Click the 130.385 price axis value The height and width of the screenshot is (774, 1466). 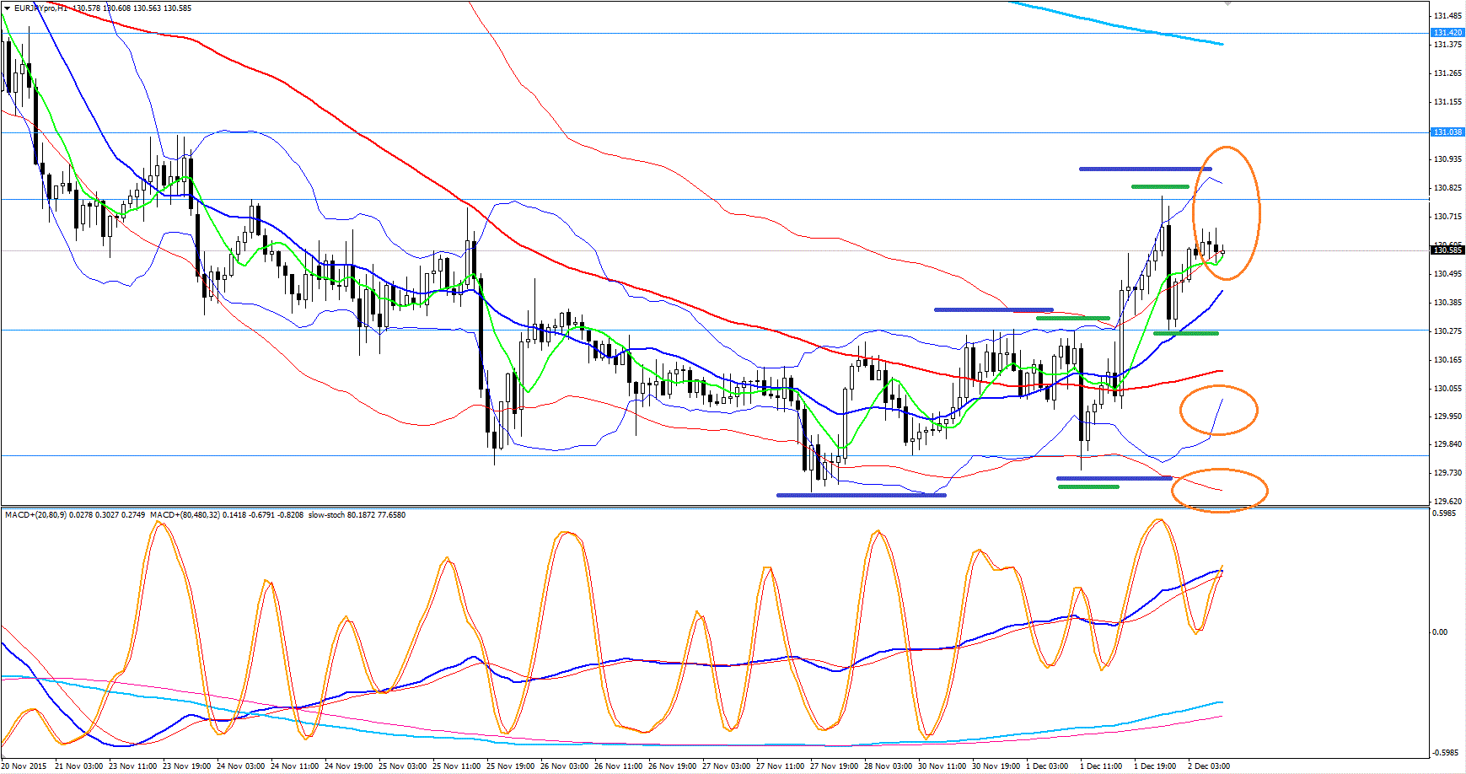click(1447, 303)
